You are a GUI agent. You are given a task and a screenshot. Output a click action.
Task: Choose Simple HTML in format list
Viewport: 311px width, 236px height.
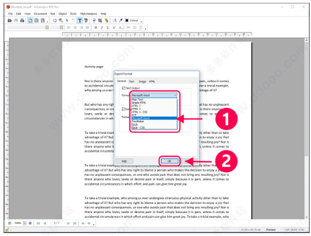click(154, 103)
